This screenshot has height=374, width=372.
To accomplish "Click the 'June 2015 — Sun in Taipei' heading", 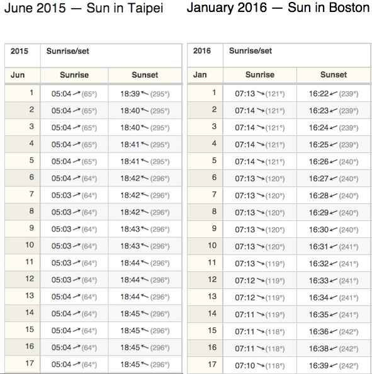I will 84,8.
